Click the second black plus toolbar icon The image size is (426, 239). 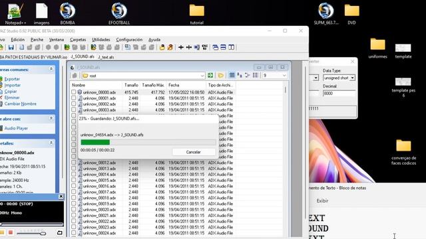[x=189, y=47]
